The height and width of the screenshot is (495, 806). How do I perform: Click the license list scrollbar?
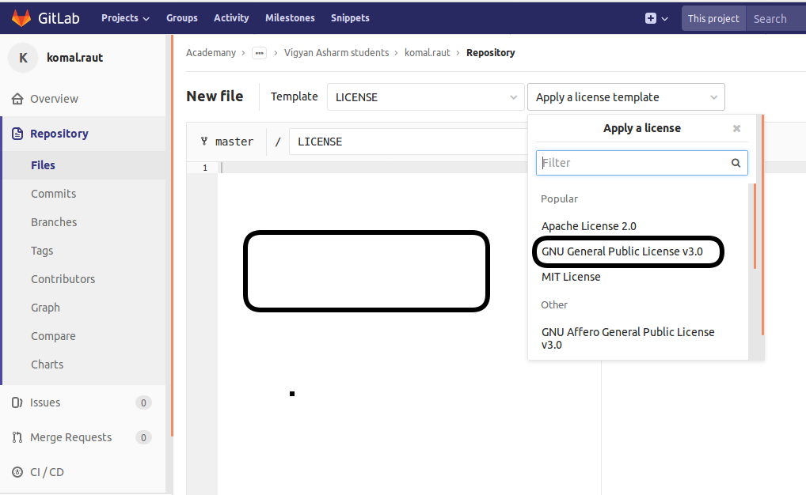coord(755,226)
